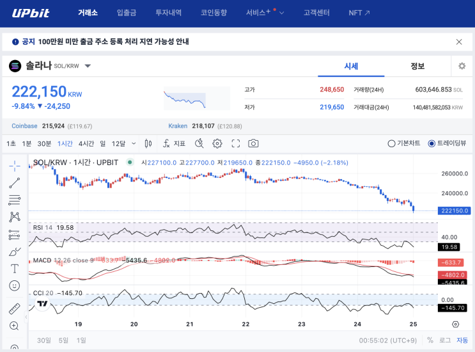The height and width of the screenshot is (352, 475).
Task: Click the 222150.0 current price axis label
Action: pos(454,211)
